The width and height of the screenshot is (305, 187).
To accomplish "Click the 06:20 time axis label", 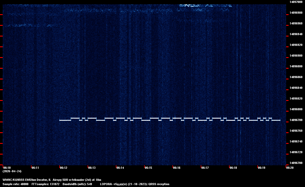I will [290, 168].
